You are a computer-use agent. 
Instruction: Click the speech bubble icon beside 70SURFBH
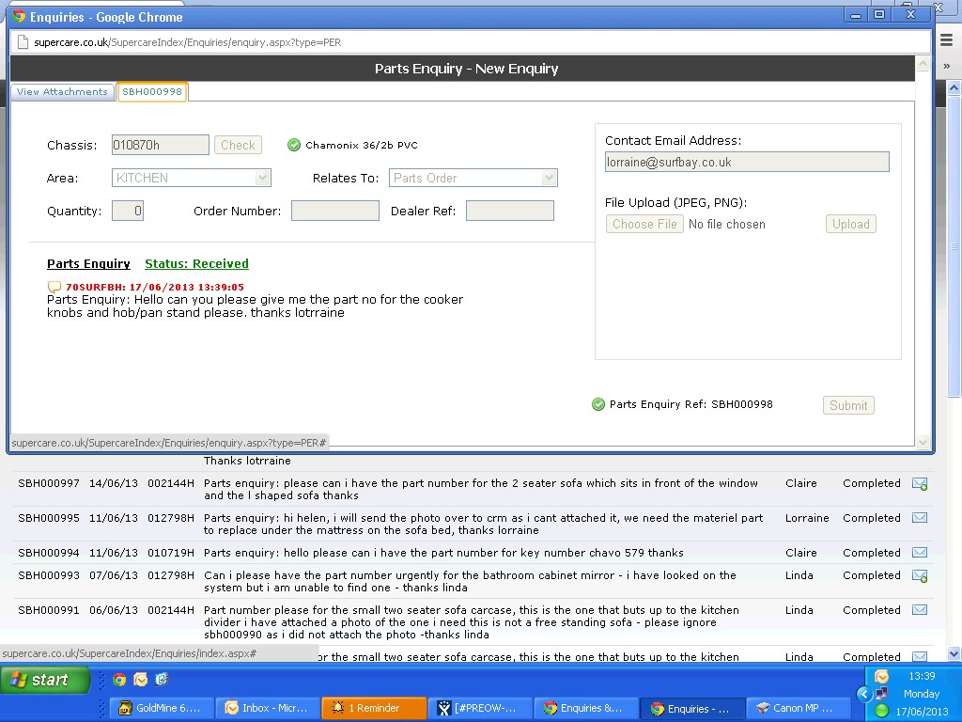pos(54,287)
